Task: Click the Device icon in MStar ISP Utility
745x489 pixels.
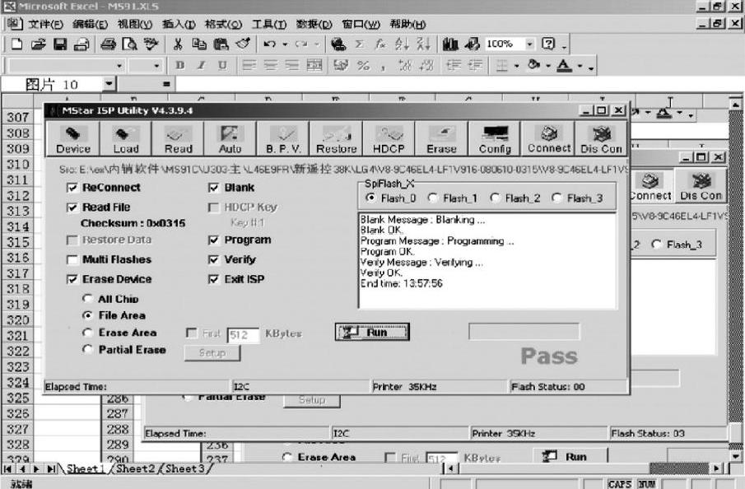Action: point(73,139)
